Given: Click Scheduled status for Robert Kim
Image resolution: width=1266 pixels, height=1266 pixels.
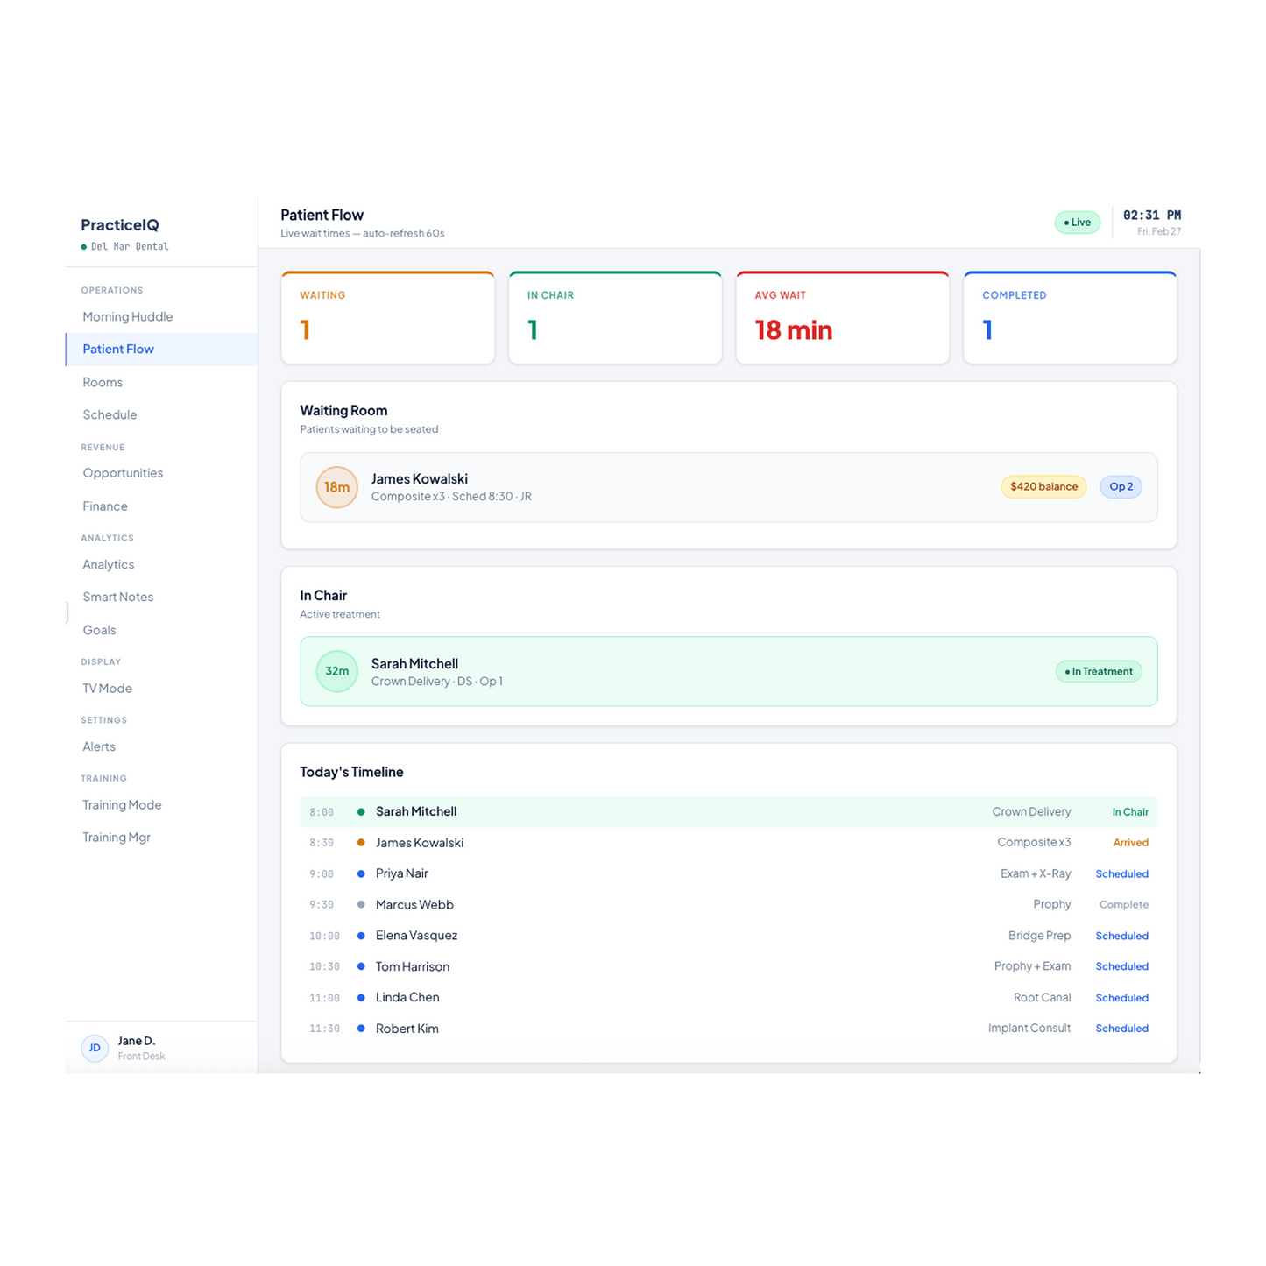Looking at the screenshot, I should point(1122,1029).
